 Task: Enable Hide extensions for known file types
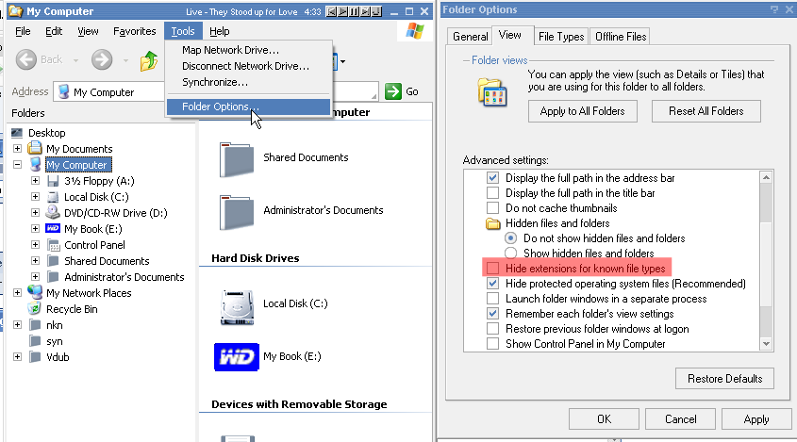(492, 269)
